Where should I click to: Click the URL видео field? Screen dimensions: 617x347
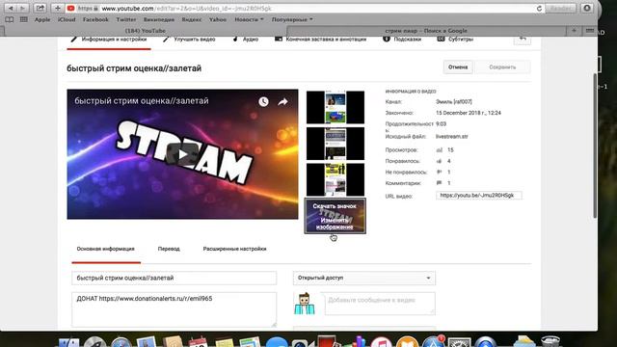pyautogui.click(x=479, y=195)
